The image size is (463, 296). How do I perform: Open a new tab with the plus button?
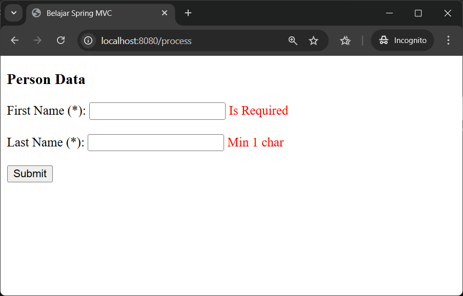pyautogui.click(x=188, y=13)
